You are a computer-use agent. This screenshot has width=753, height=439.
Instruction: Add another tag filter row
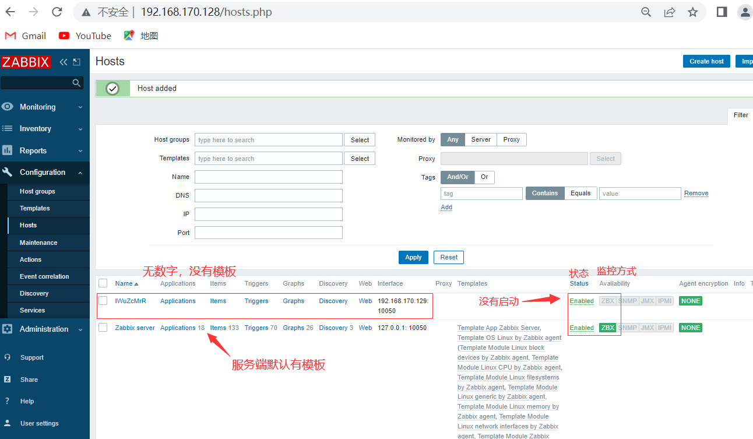tap(446, 207)
